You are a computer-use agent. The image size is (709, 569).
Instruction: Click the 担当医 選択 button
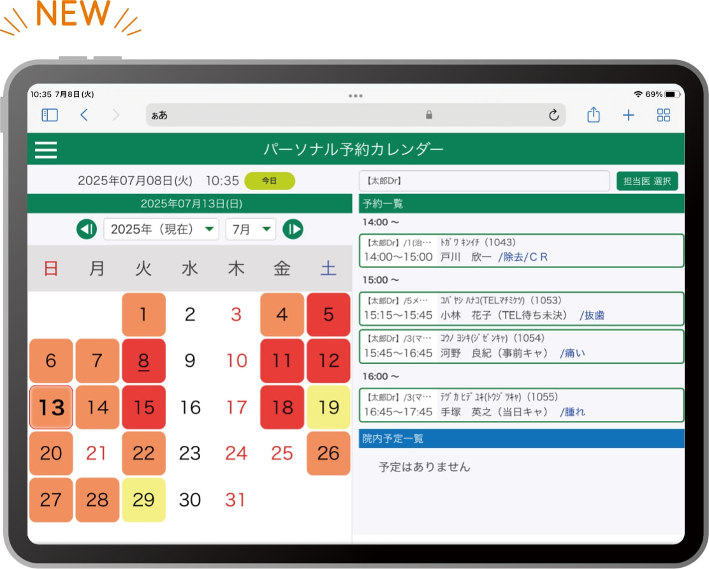647,181
